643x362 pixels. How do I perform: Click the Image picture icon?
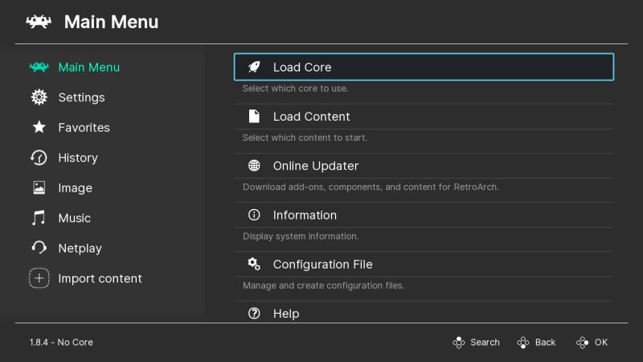point(39,187)
